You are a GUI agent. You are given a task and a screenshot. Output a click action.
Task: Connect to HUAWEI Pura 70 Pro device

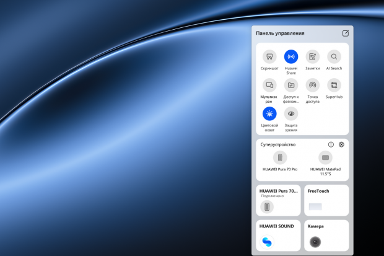tap(280, 157)
